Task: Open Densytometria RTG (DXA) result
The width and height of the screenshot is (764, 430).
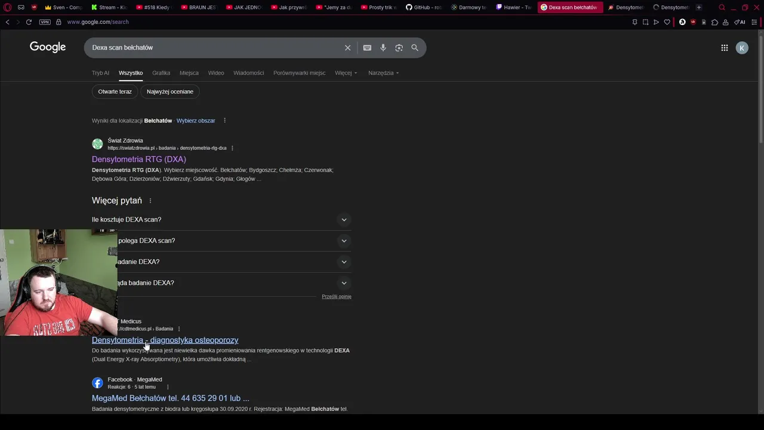Action: point(139,159)
